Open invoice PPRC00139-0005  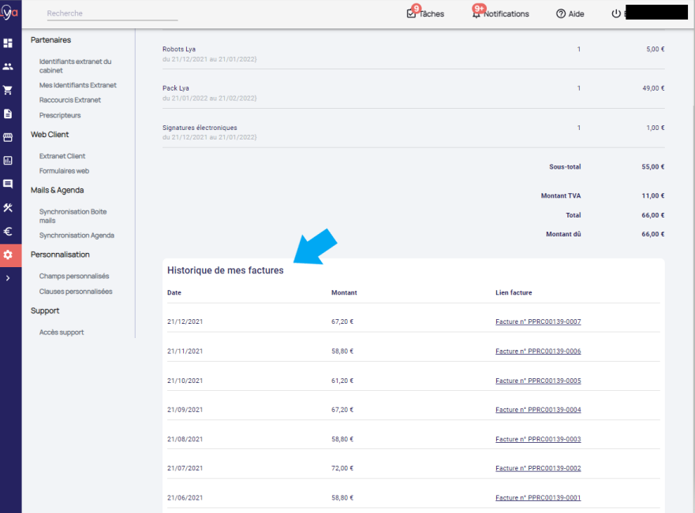[x=538, y=381]
